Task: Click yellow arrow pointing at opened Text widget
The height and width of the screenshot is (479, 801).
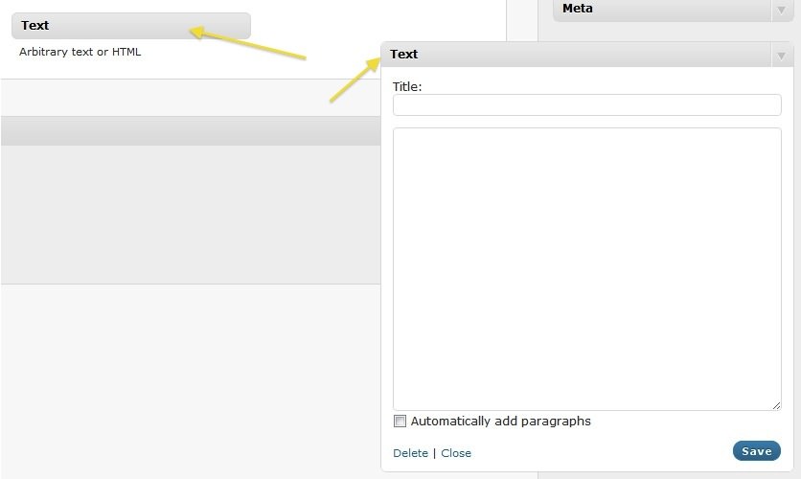Action: point(354,80)
